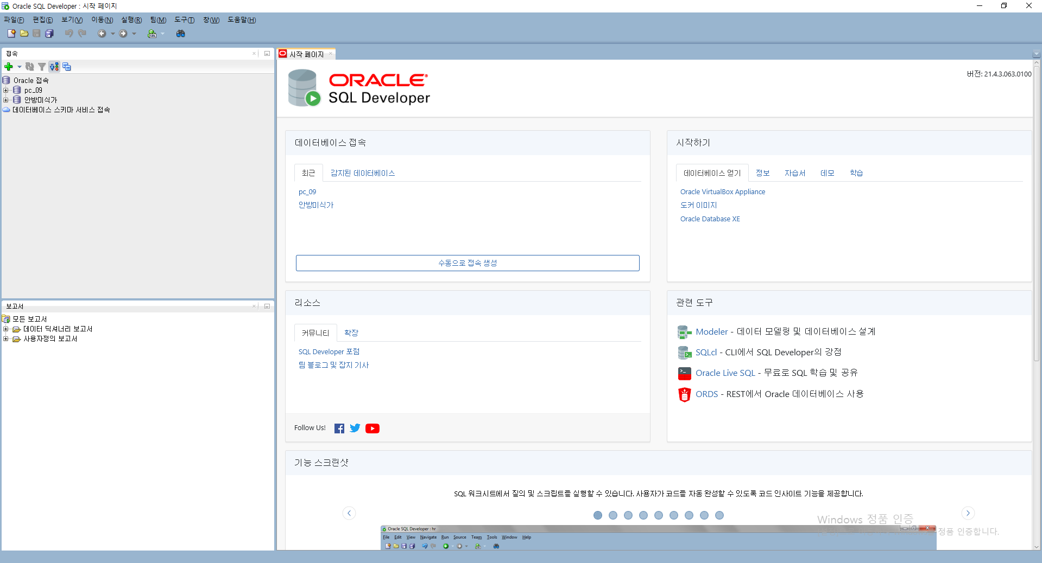Click the green plus New Connection icon
This screenshot has height=563, width=1042.
(x=9, y=67)
